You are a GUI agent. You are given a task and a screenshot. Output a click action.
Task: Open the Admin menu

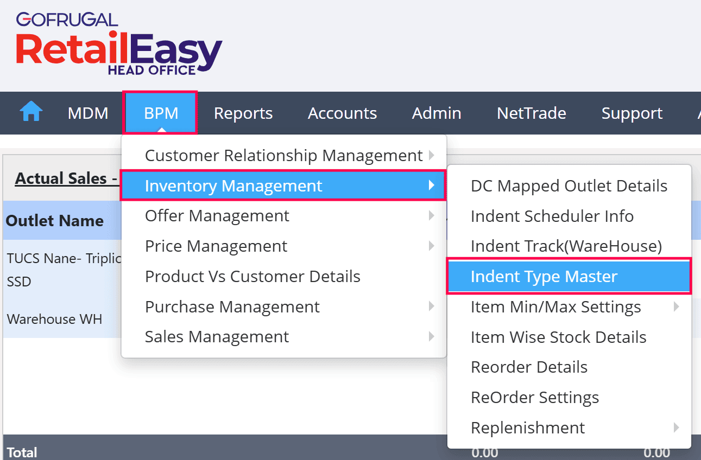[x=437, y=113]
